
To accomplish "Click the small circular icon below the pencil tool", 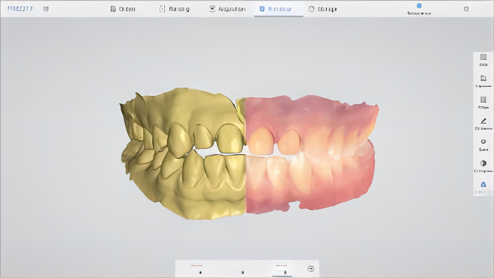I will [483, 142].
